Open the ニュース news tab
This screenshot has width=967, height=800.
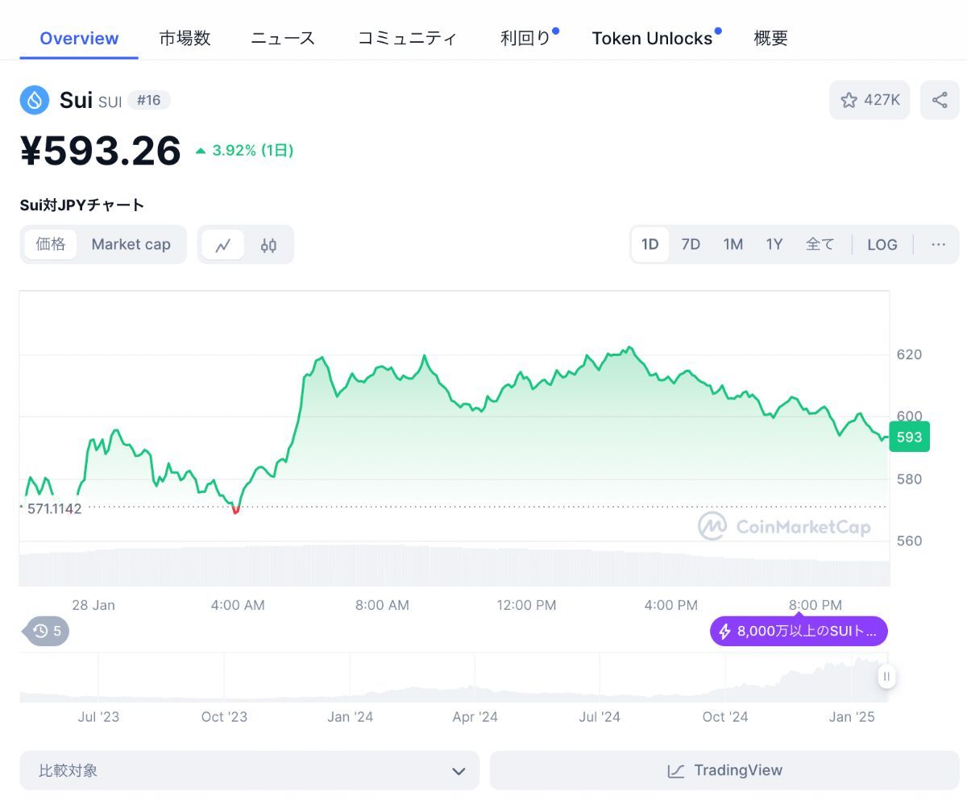[x=283, y=38]
